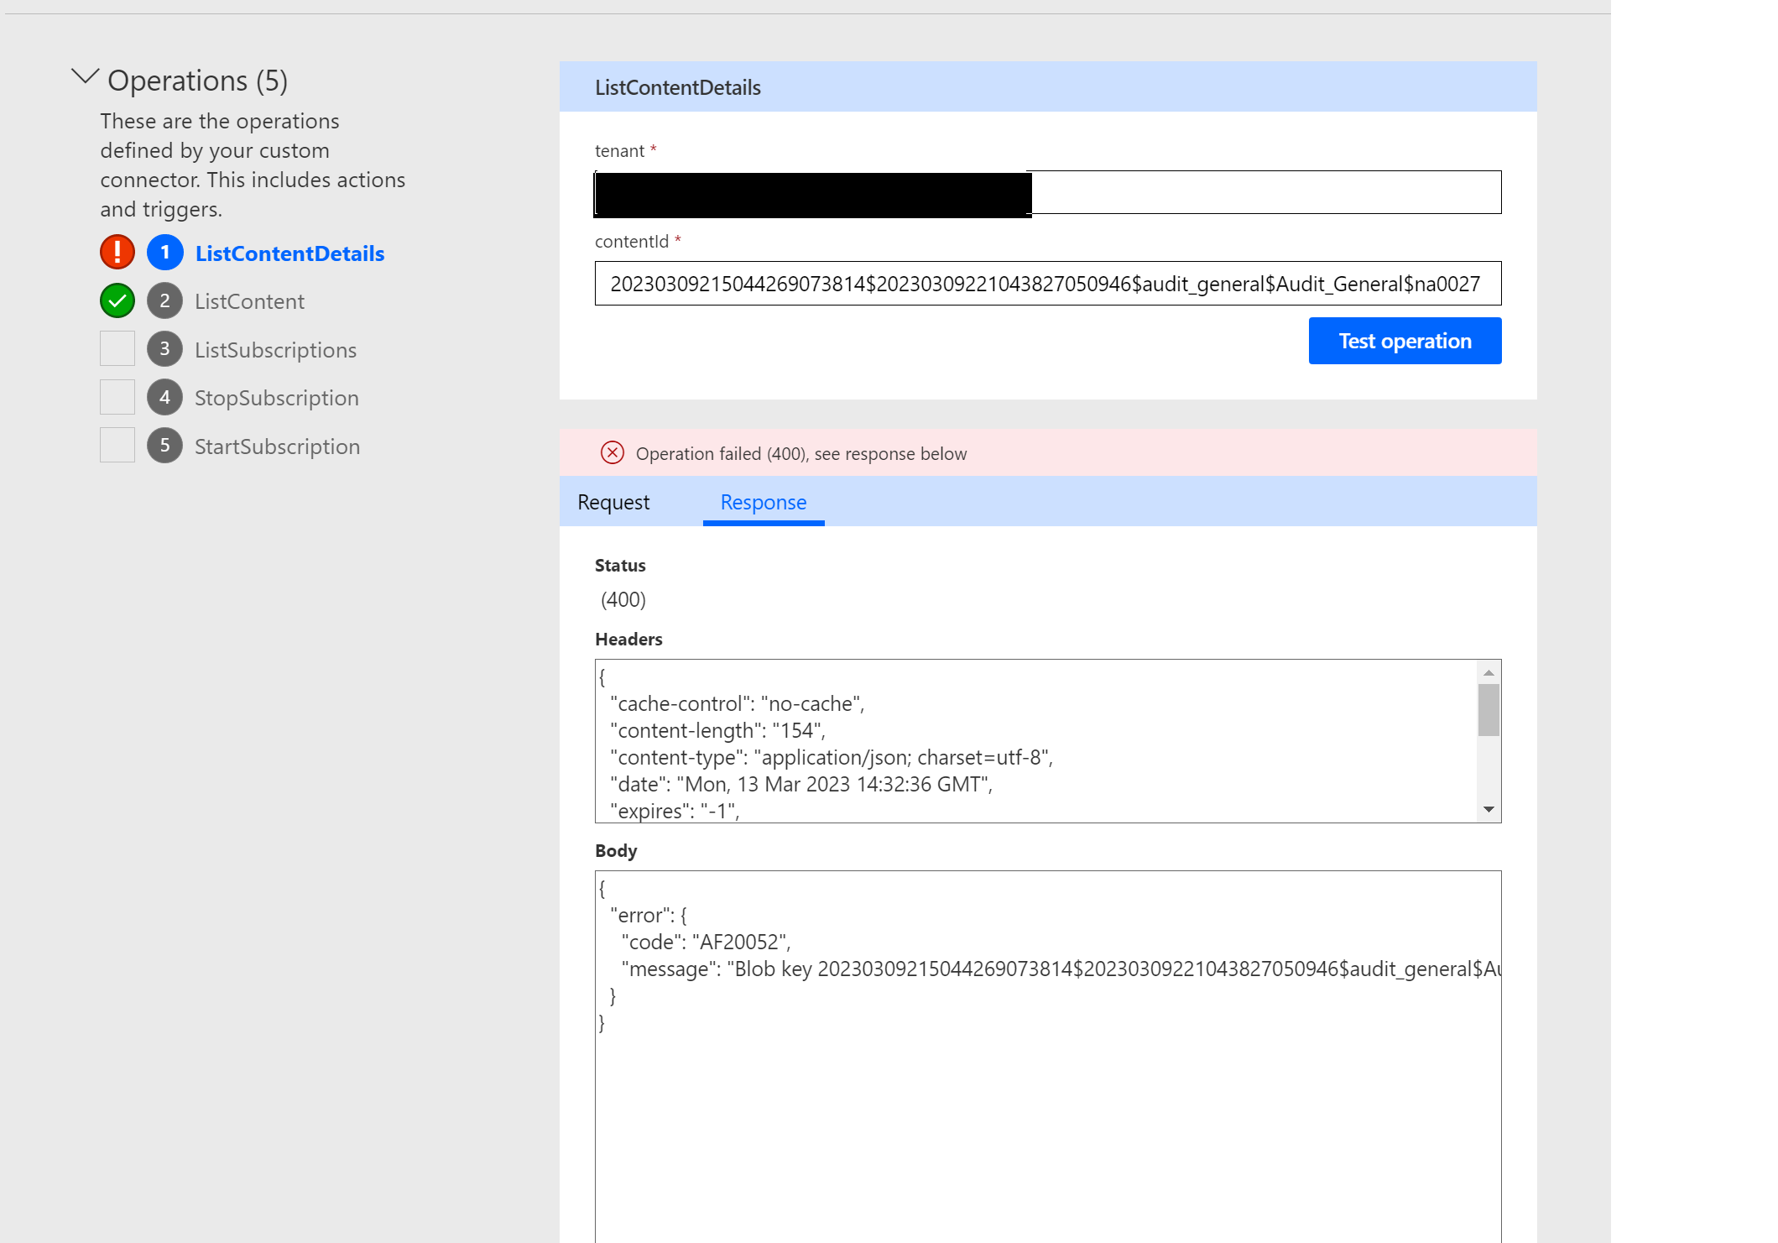This screenshot has height=1243, width=1778.
Task: Click the red error icon beside ListContentDetails
Action: click(117, 251)
